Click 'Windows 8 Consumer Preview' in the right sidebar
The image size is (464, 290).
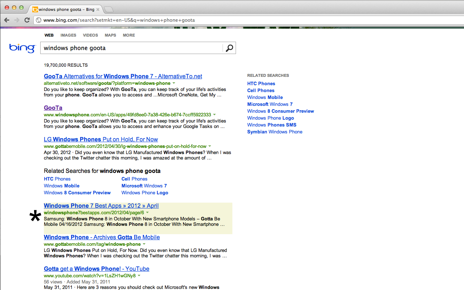[281, 111]
